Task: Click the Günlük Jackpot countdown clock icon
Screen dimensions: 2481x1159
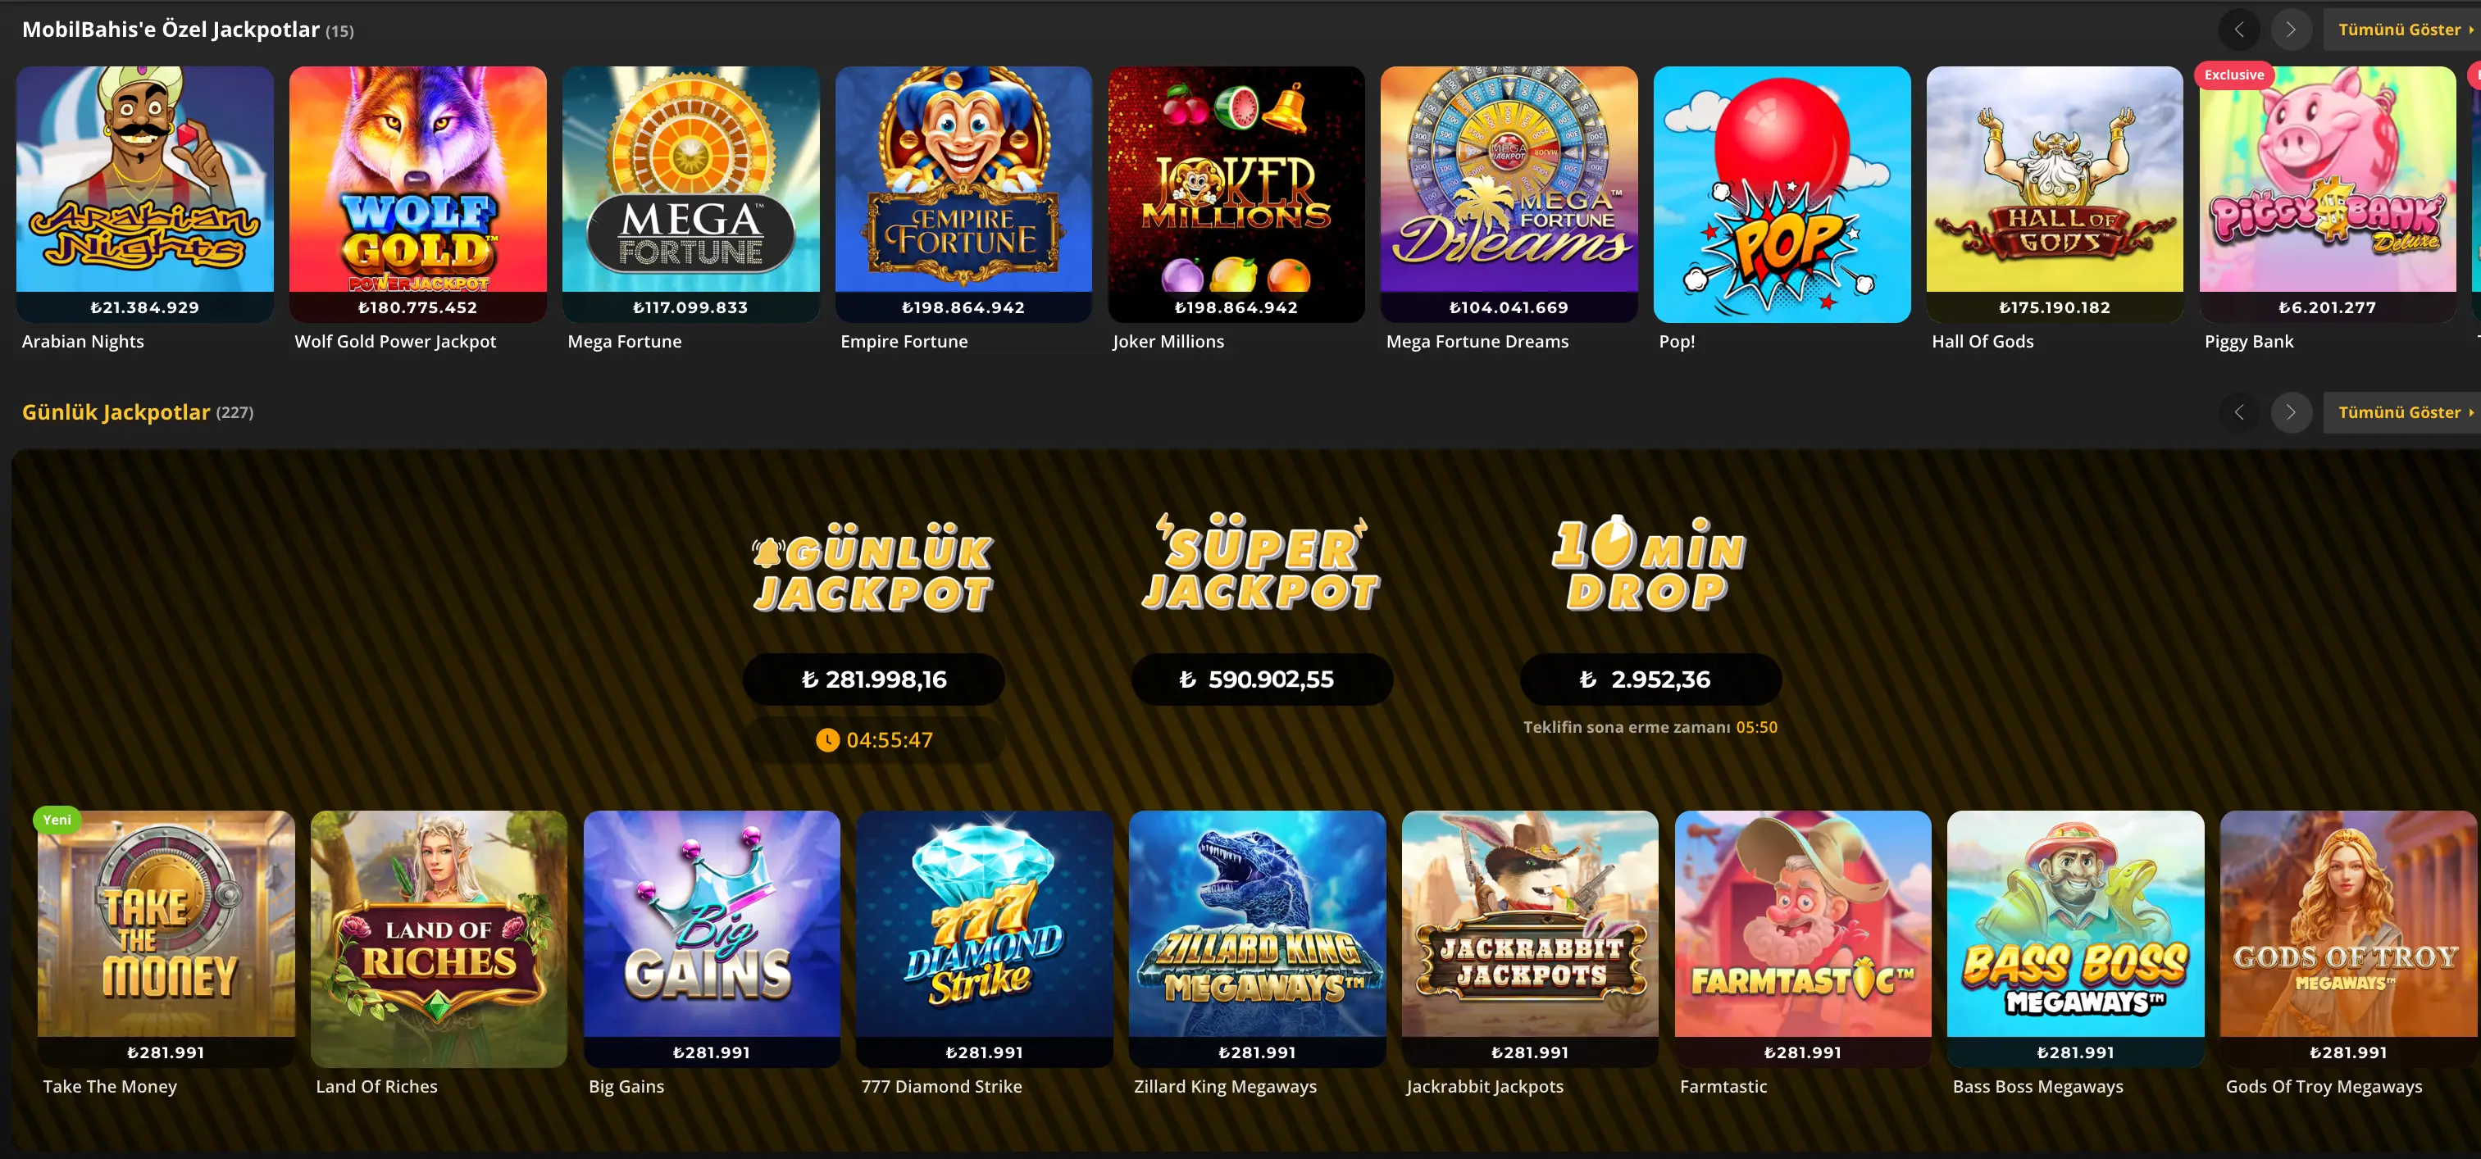Action: [827, 740]
